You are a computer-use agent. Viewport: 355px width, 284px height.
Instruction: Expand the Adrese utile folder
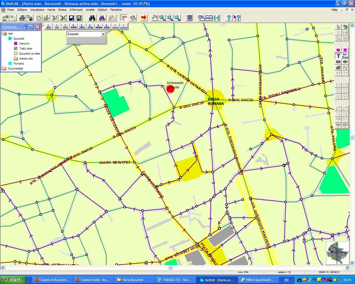click(16, 59)
